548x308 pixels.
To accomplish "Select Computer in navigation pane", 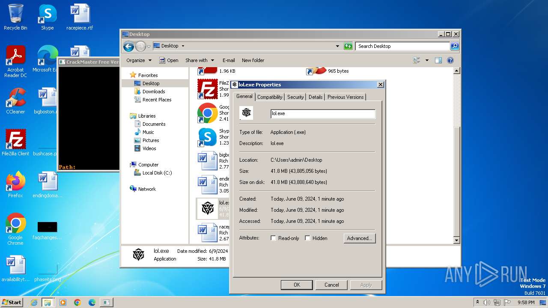I will (x=143, y=165).
